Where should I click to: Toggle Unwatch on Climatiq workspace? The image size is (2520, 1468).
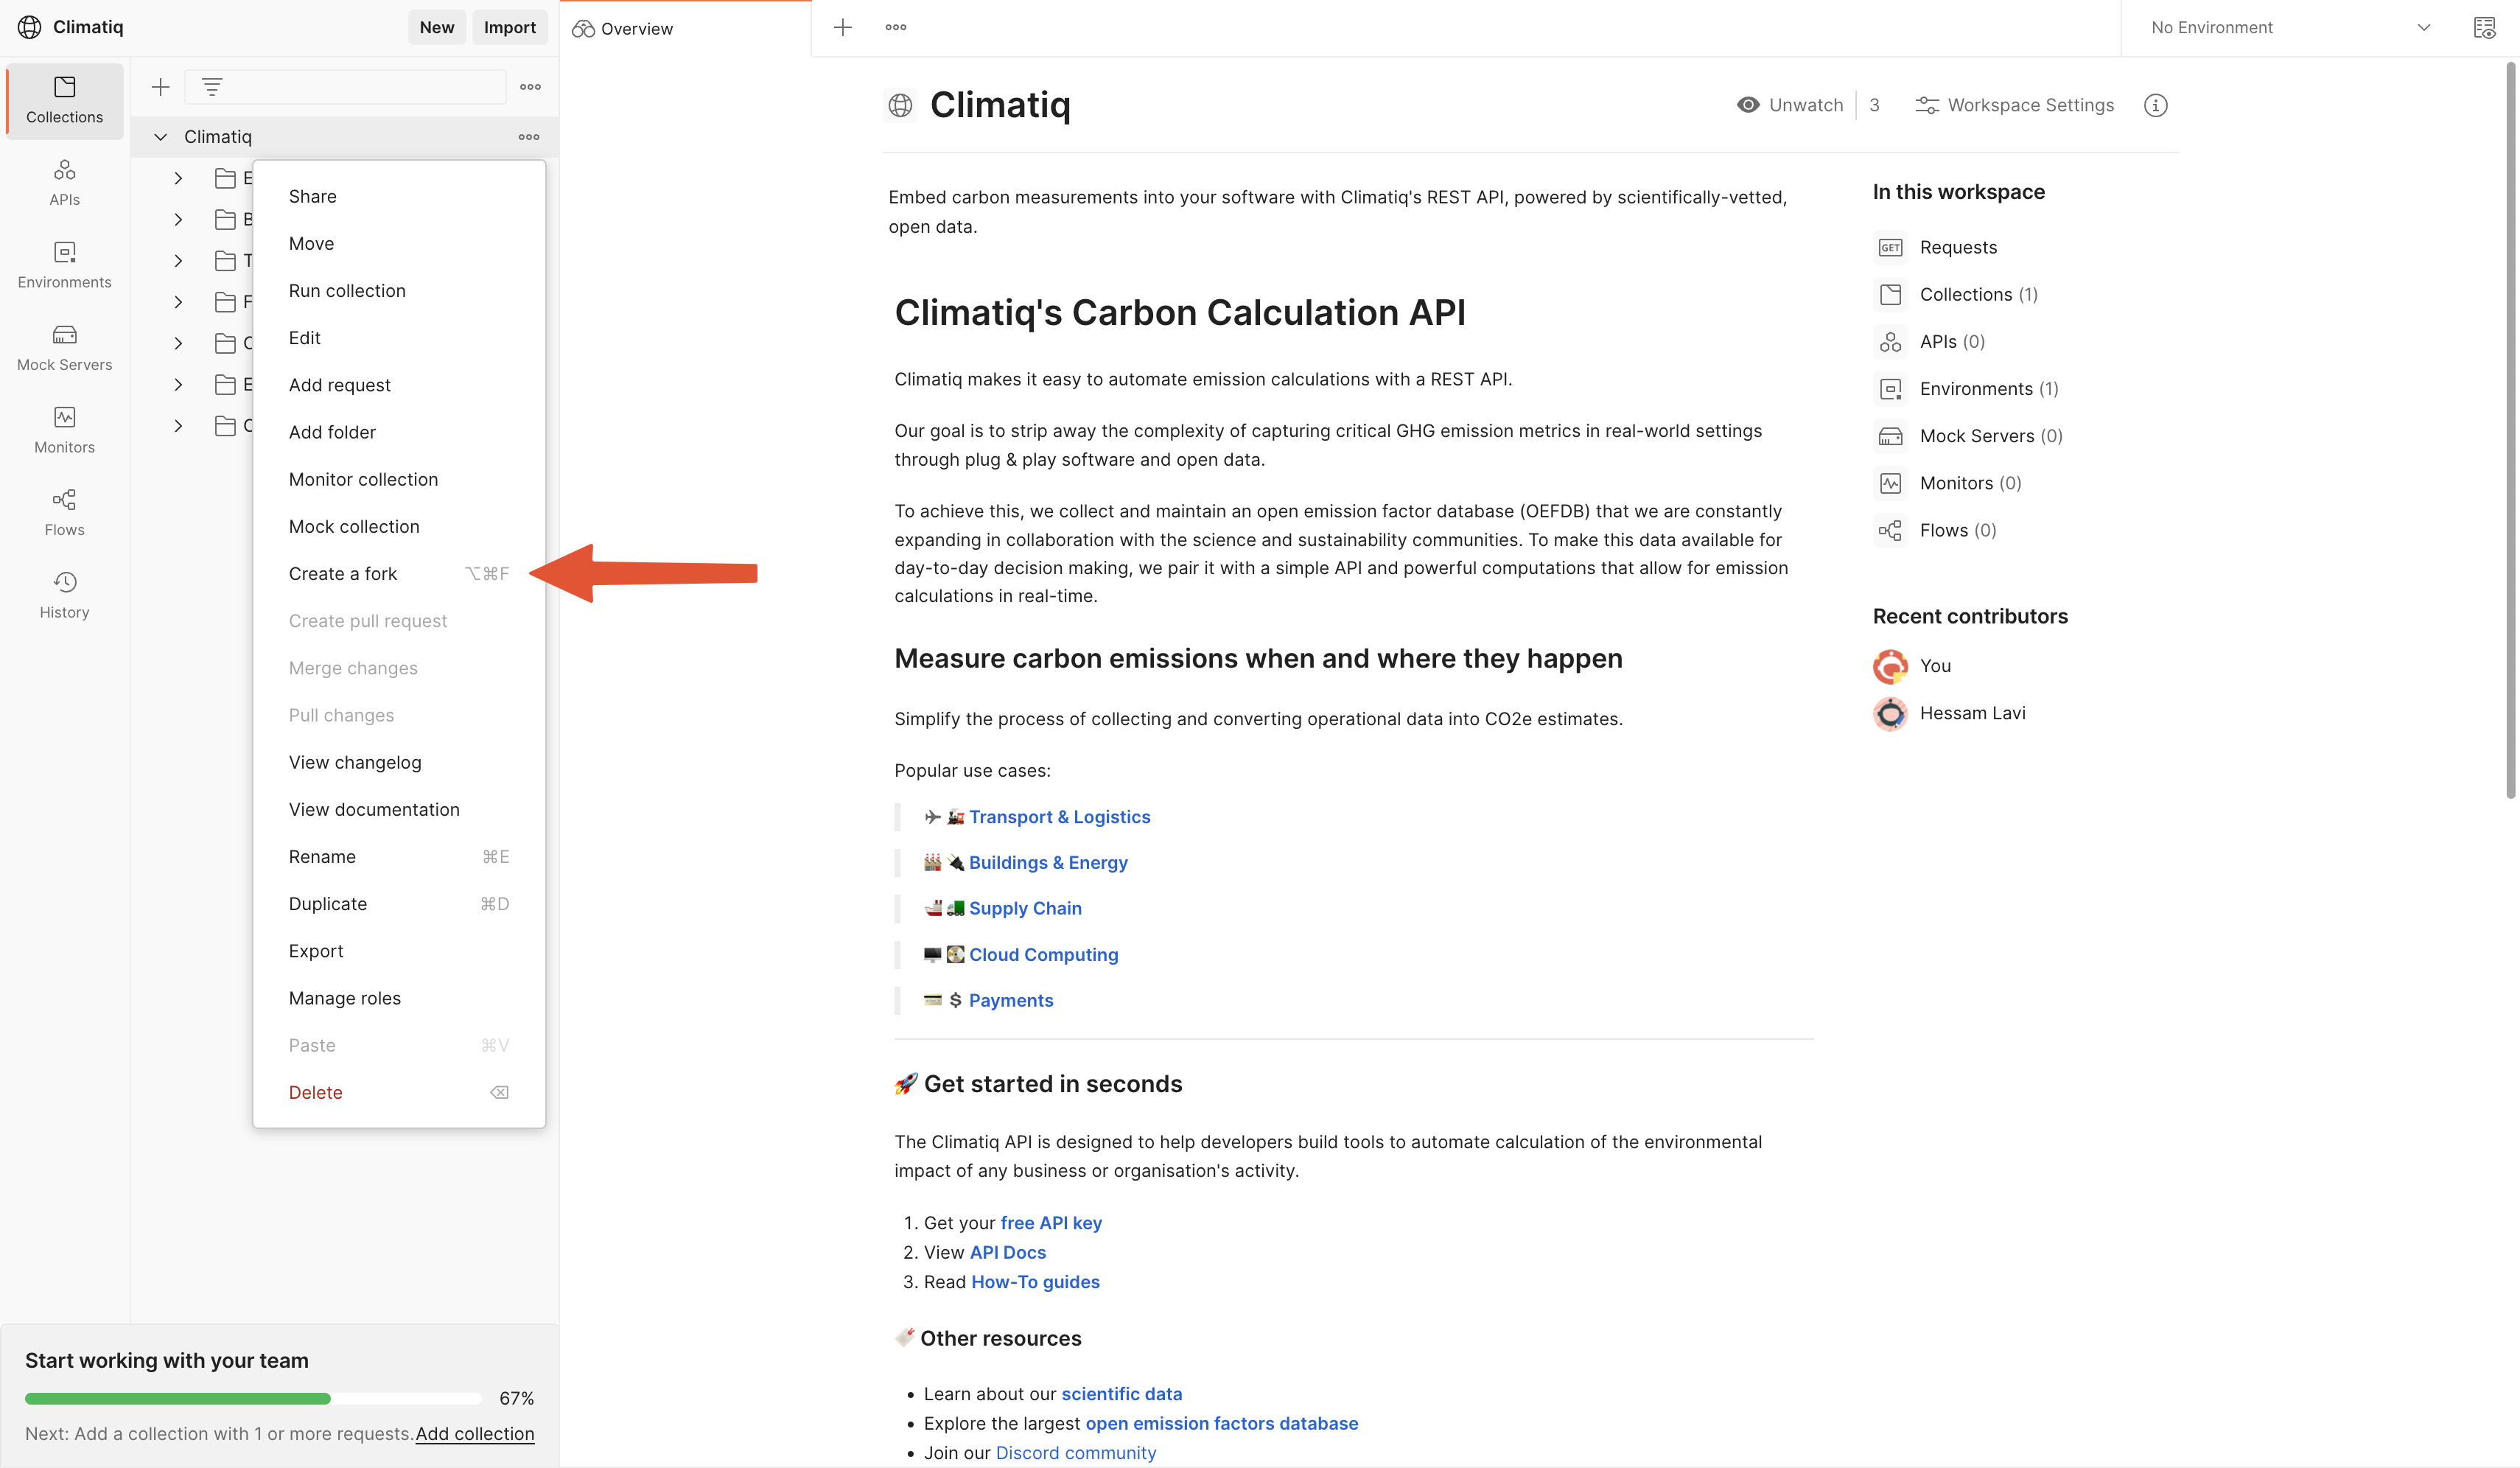tap(1788, 105)
